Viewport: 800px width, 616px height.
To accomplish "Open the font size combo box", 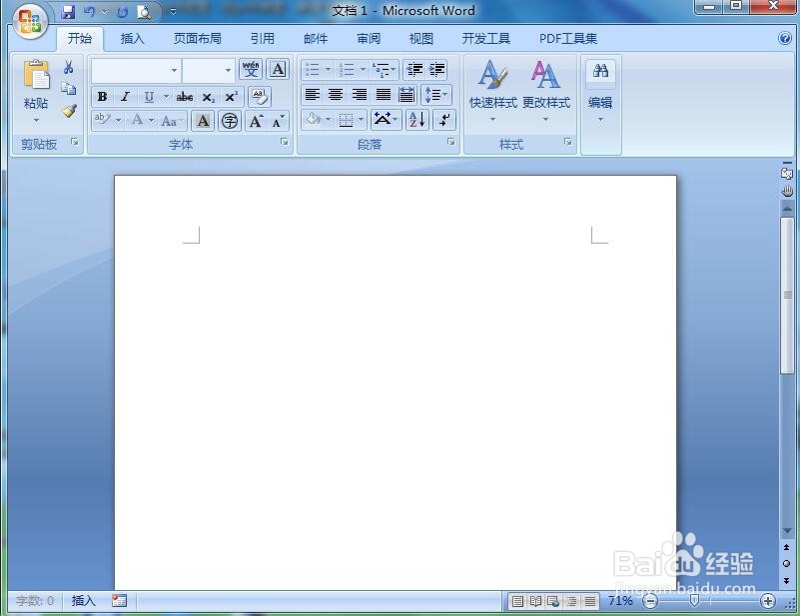I will click(x=208, y=70).
